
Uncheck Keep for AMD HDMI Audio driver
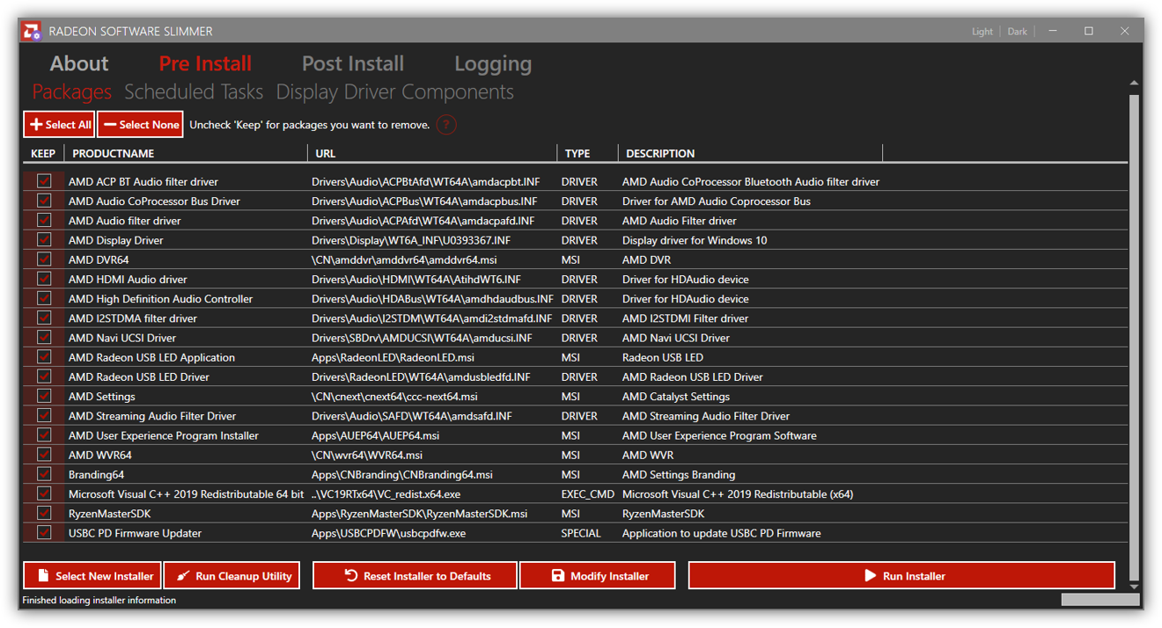(x=44, y=279)
